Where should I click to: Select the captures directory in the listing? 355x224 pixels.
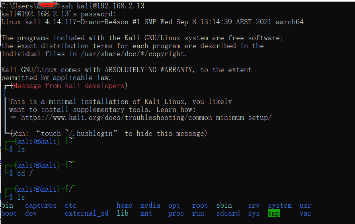pos(41,205)
